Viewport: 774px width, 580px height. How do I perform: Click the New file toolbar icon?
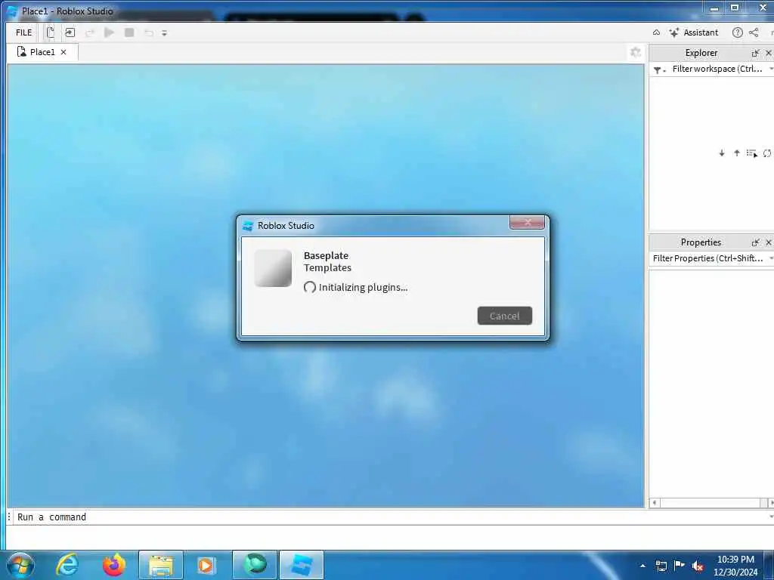[x=51, y=32]
